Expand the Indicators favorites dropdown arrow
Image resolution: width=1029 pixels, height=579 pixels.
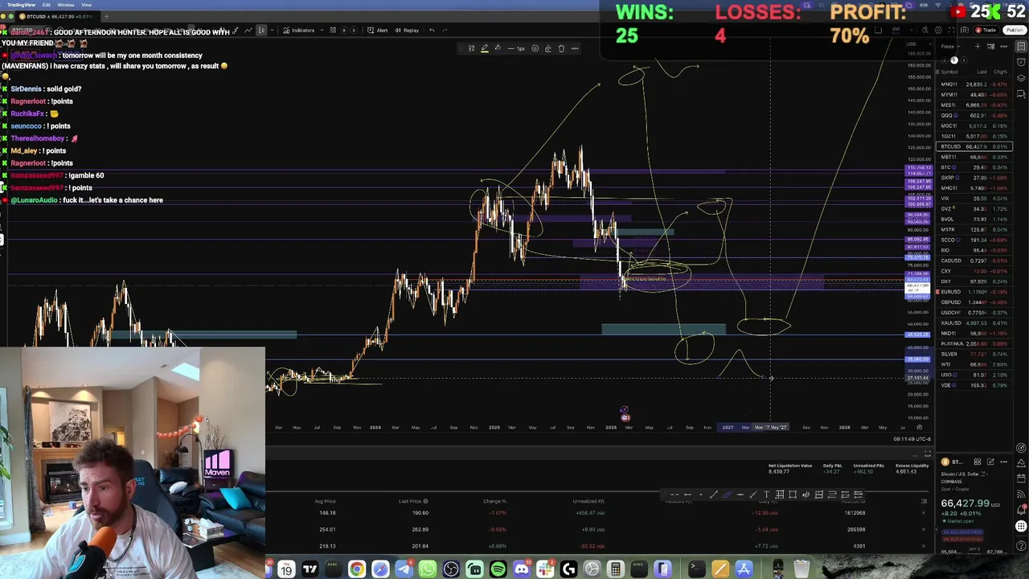[322, 30]
